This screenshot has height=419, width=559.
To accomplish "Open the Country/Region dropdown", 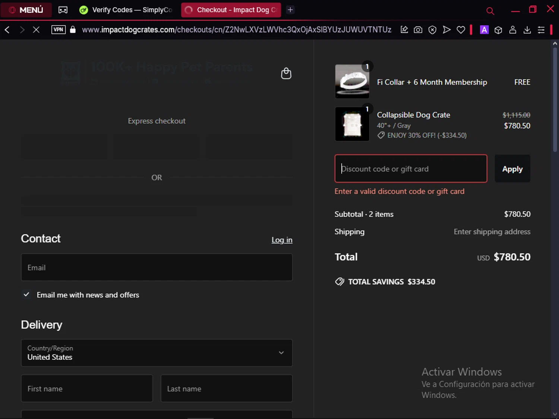I will (157, 353).
